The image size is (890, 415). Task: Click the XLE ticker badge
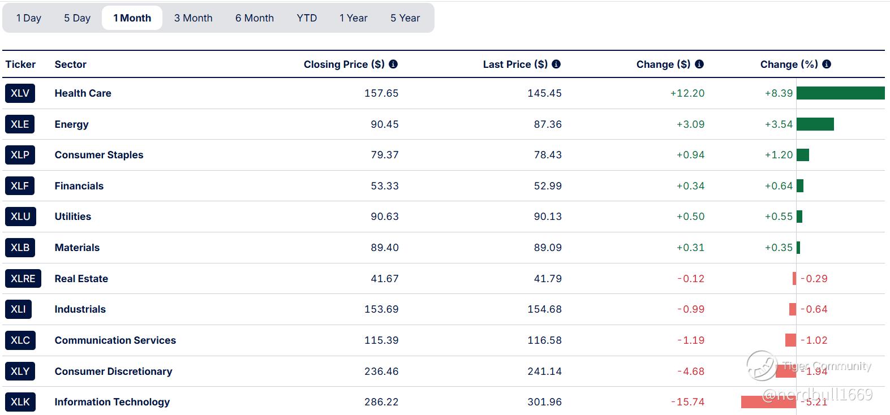[x=20, y=124]
